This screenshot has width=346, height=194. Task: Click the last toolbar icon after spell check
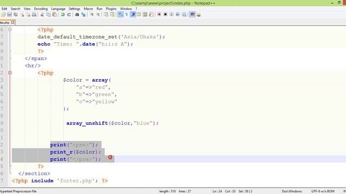(x=198, y=15)
